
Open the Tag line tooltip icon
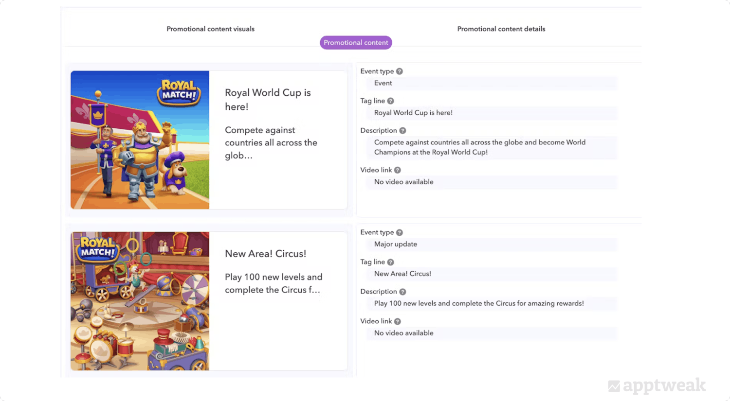391,101
